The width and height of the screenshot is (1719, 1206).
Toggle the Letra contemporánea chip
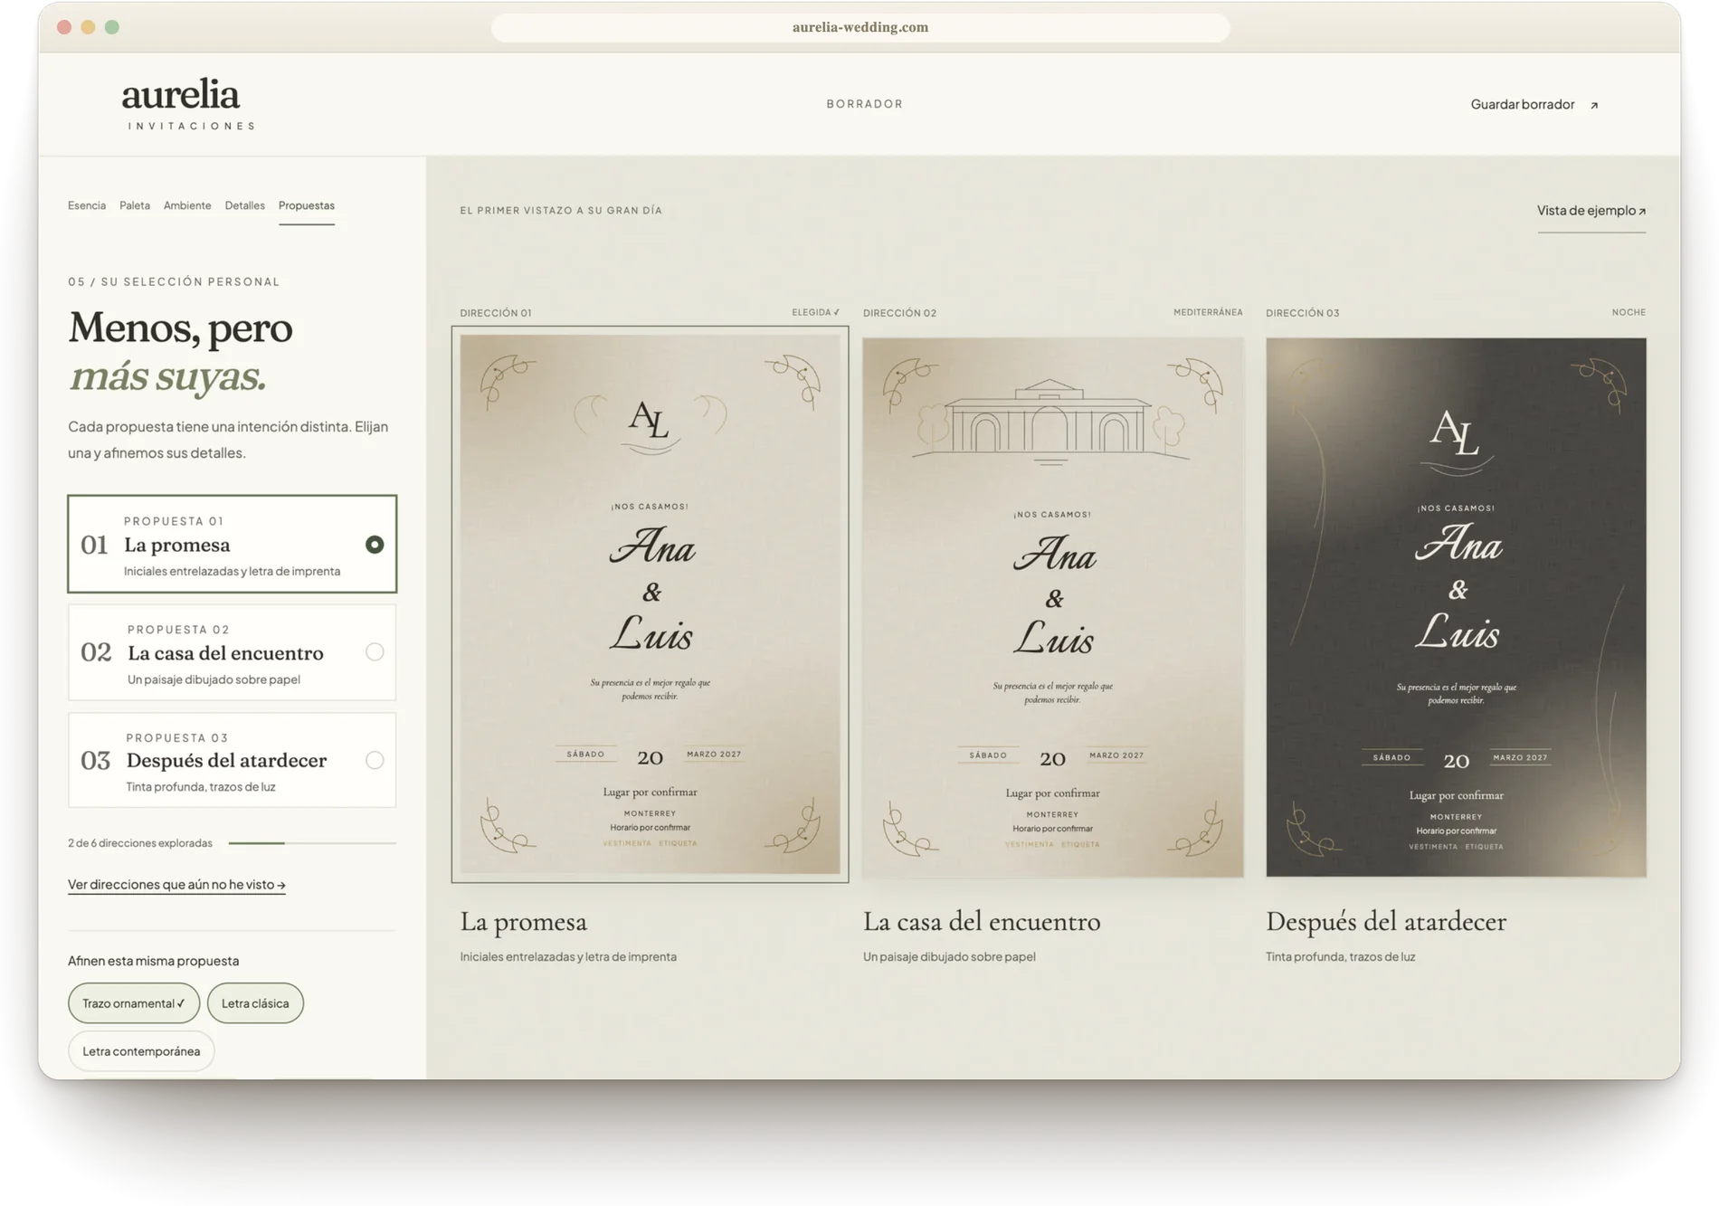[x=141, y=1051]
